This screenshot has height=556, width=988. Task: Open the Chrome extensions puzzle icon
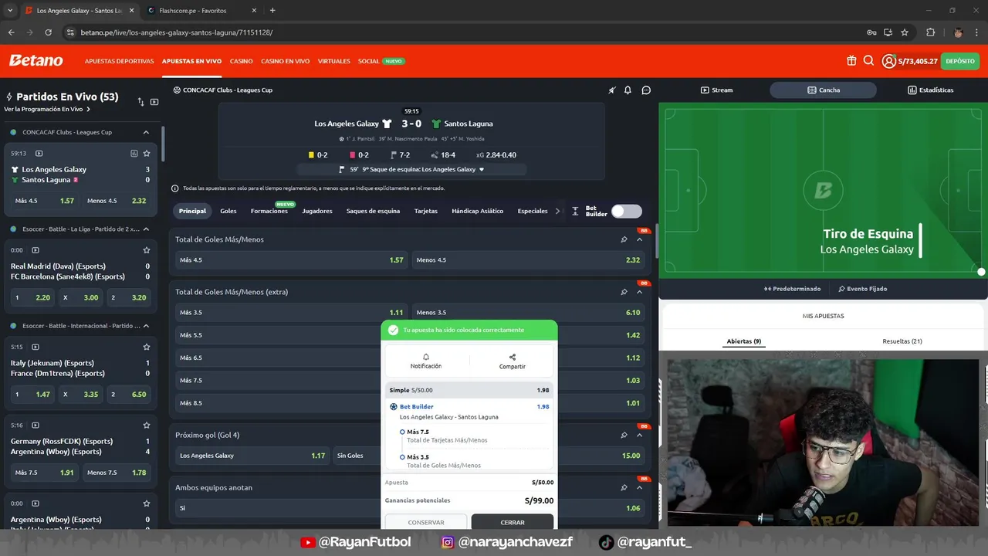coord(930,32)
